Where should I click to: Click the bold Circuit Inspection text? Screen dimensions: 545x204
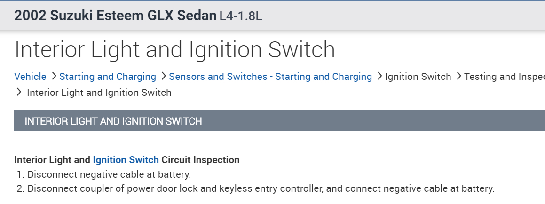tap(200, 160)
